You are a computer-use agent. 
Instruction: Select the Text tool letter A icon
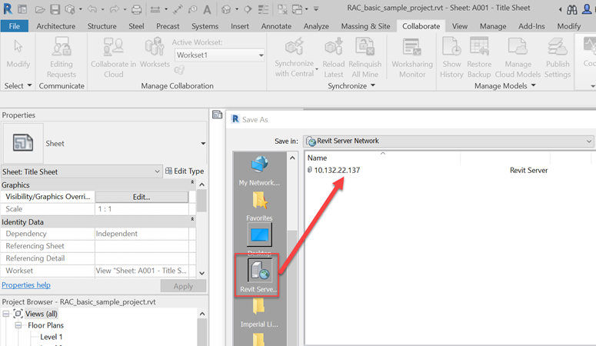(x=207, y=9)
